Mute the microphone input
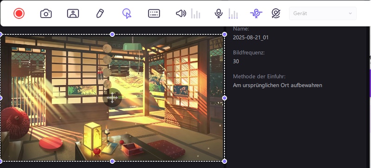The width and height of the screenshot is (371, 168). click(x=218, y=13)
